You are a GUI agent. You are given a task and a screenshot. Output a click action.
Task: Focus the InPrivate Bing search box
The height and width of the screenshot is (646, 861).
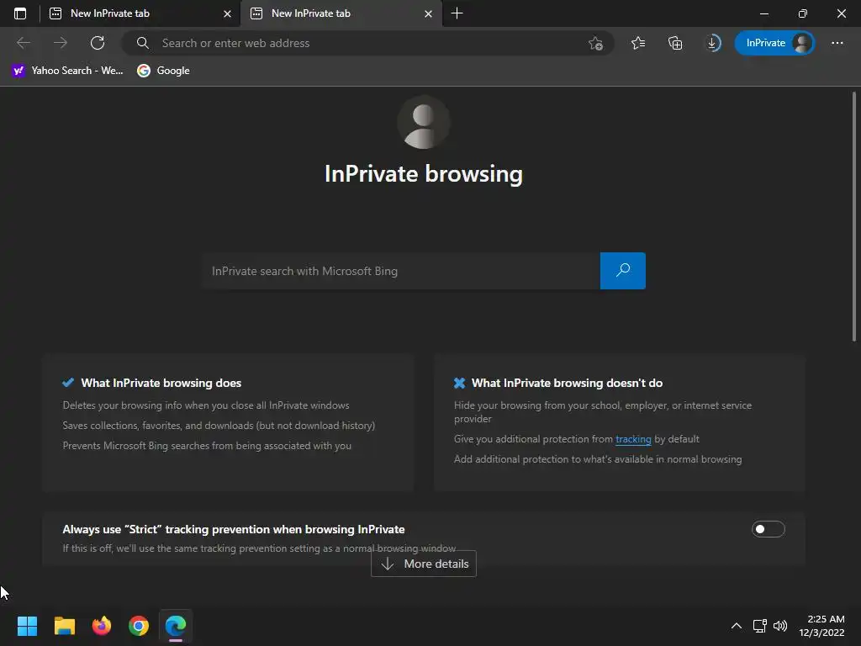tap(401, 271)
